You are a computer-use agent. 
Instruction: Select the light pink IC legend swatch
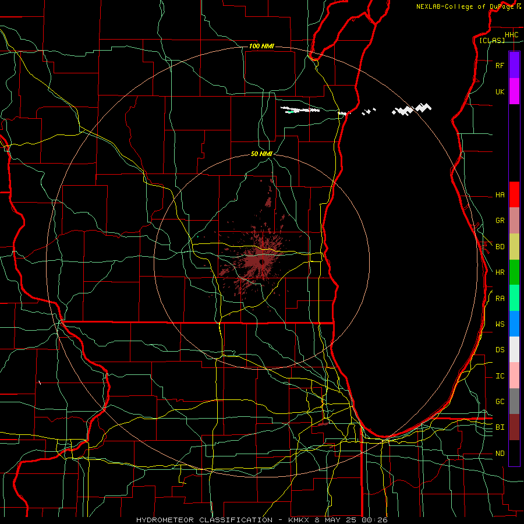tap(514, 376)
